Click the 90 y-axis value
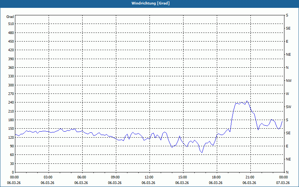 [12, 146]
